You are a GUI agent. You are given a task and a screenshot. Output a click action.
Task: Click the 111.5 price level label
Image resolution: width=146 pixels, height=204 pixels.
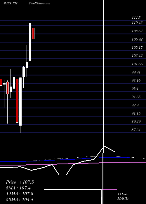pos(136,18)
